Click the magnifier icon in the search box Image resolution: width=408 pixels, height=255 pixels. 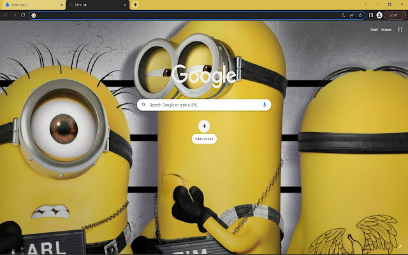[143, 105]
